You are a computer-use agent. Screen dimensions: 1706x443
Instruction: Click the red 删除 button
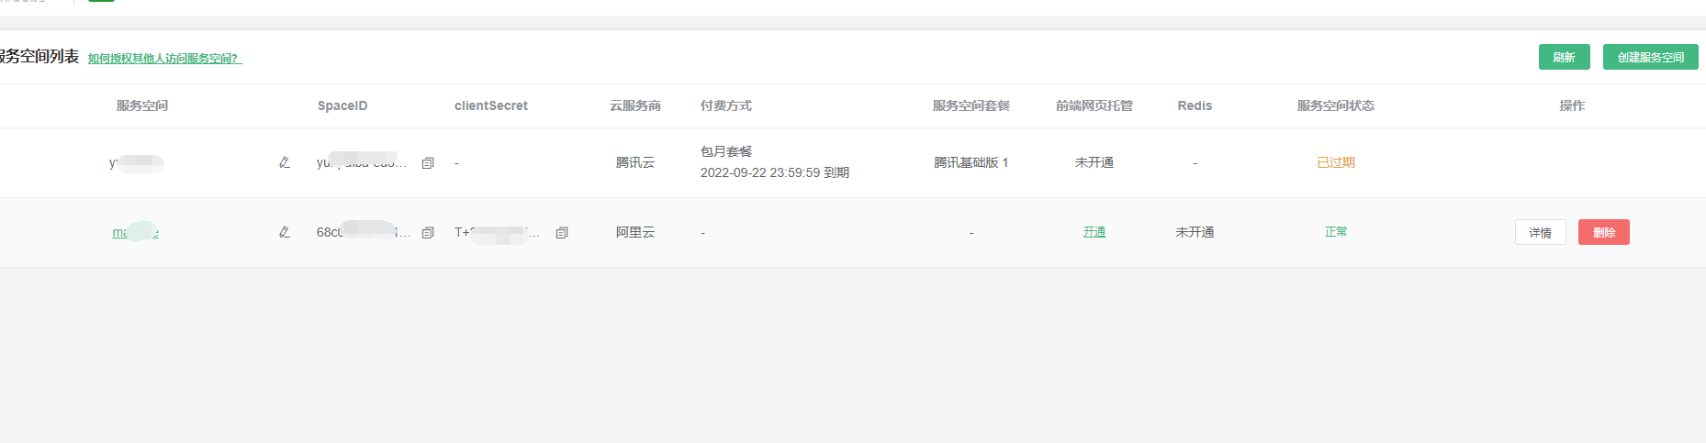pyautogui.click(x=1603, y=232)
